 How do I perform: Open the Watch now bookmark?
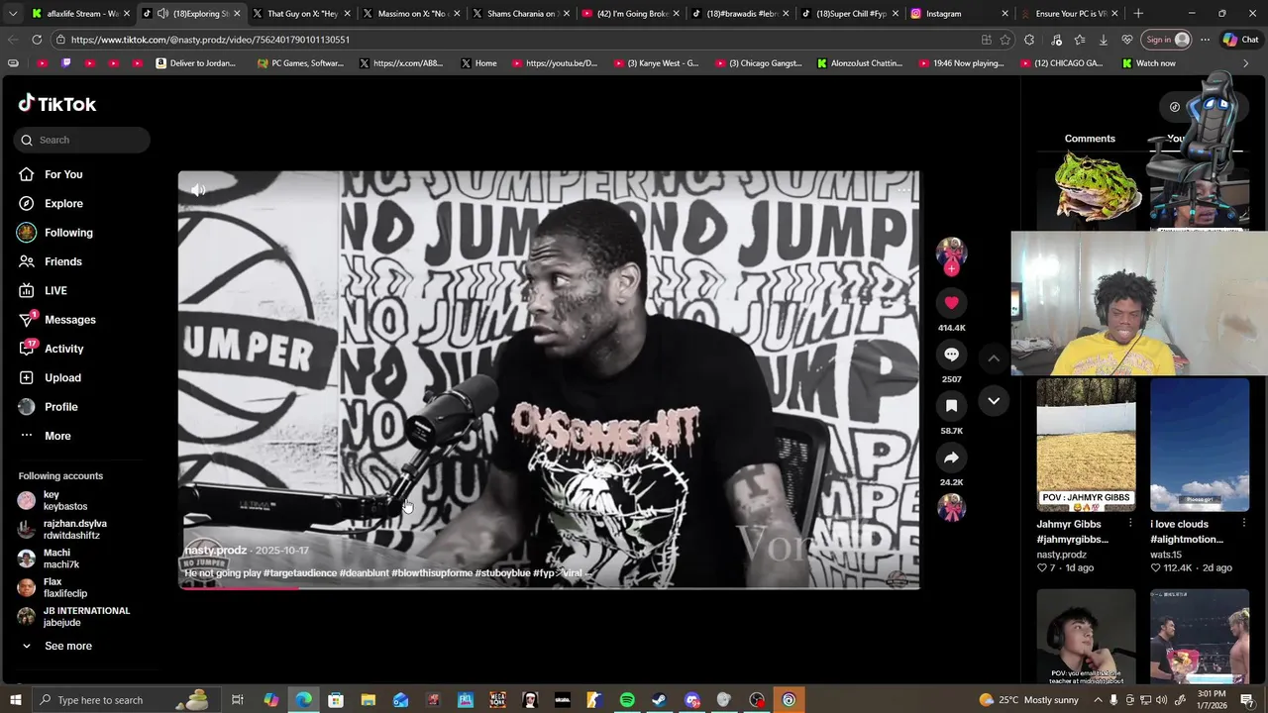(1148, 63)
